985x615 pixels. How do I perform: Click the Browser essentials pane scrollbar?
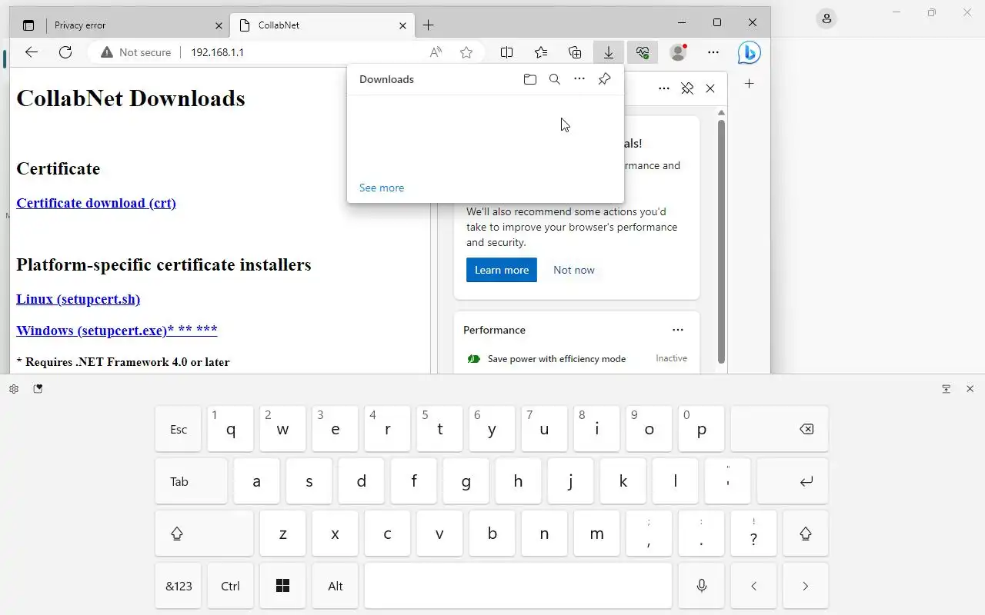click(x=721, y=241)
